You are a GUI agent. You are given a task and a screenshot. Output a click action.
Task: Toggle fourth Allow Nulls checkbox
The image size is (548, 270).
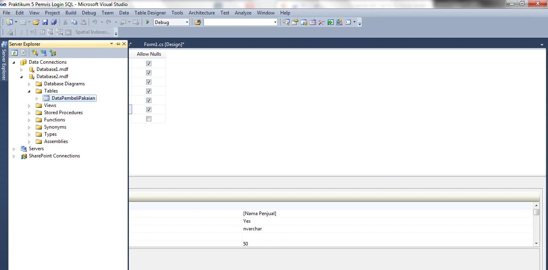(149, 91)
